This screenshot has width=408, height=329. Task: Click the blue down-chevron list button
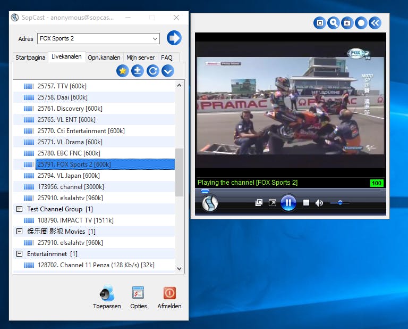coord(168,71)
